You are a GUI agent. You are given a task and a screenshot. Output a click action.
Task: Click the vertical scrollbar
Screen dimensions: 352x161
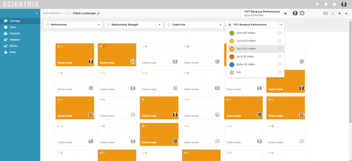[351, 72]
